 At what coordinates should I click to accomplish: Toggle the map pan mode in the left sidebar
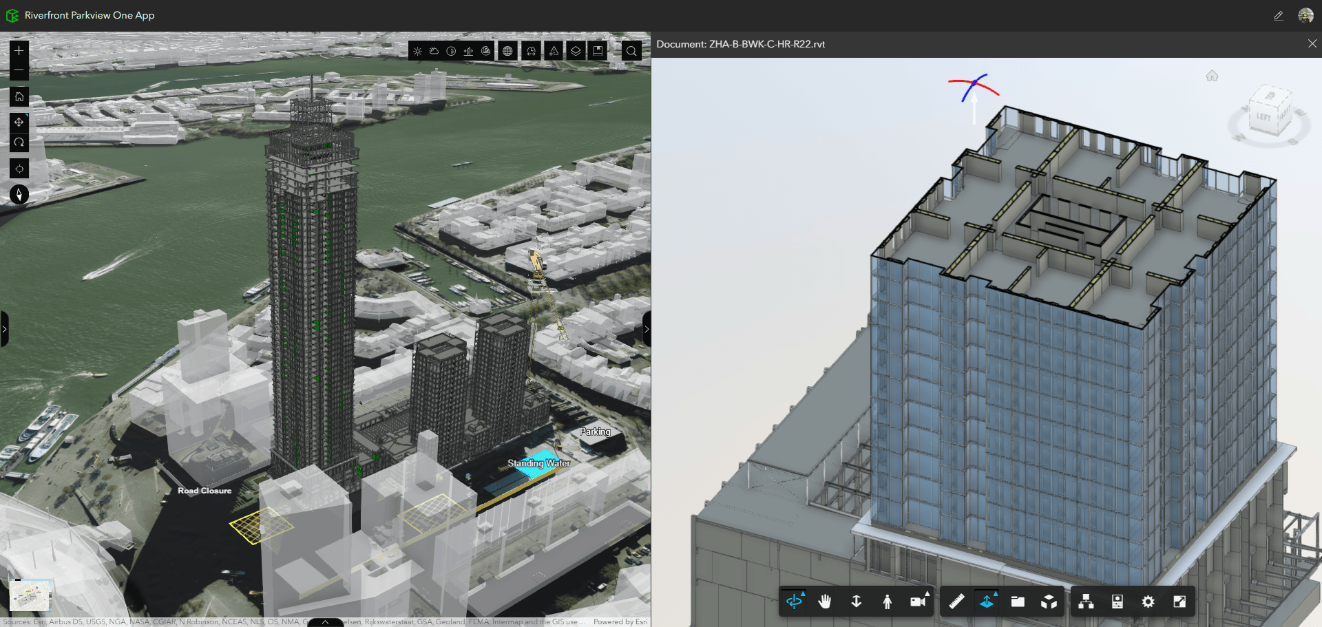pyautogui.click(x=19, y=123)
